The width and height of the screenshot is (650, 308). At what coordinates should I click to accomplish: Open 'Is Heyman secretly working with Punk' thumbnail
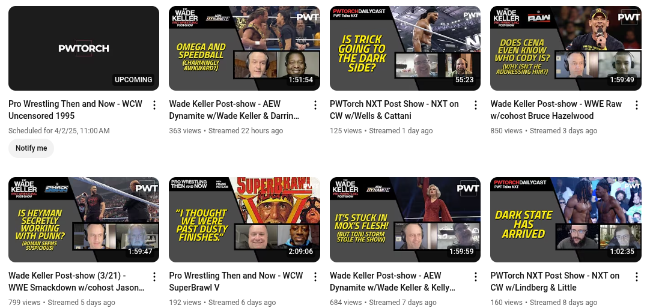84,220
